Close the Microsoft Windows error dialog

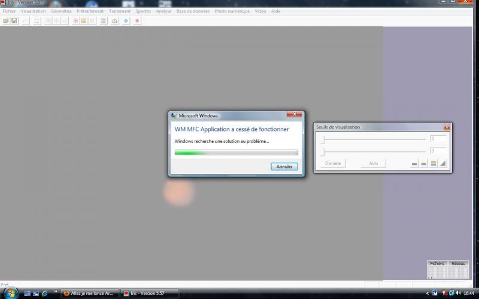[295, 114]
